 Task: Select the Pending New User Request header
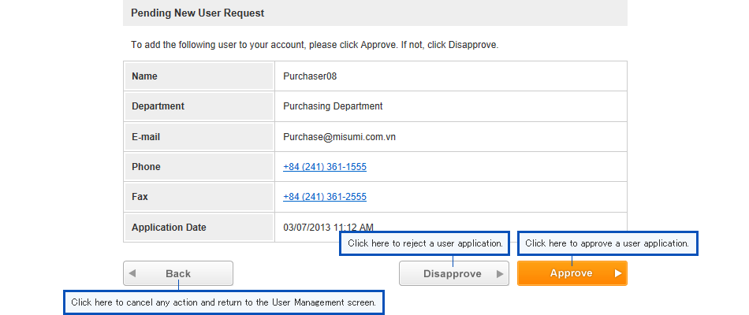pos(375,13)
